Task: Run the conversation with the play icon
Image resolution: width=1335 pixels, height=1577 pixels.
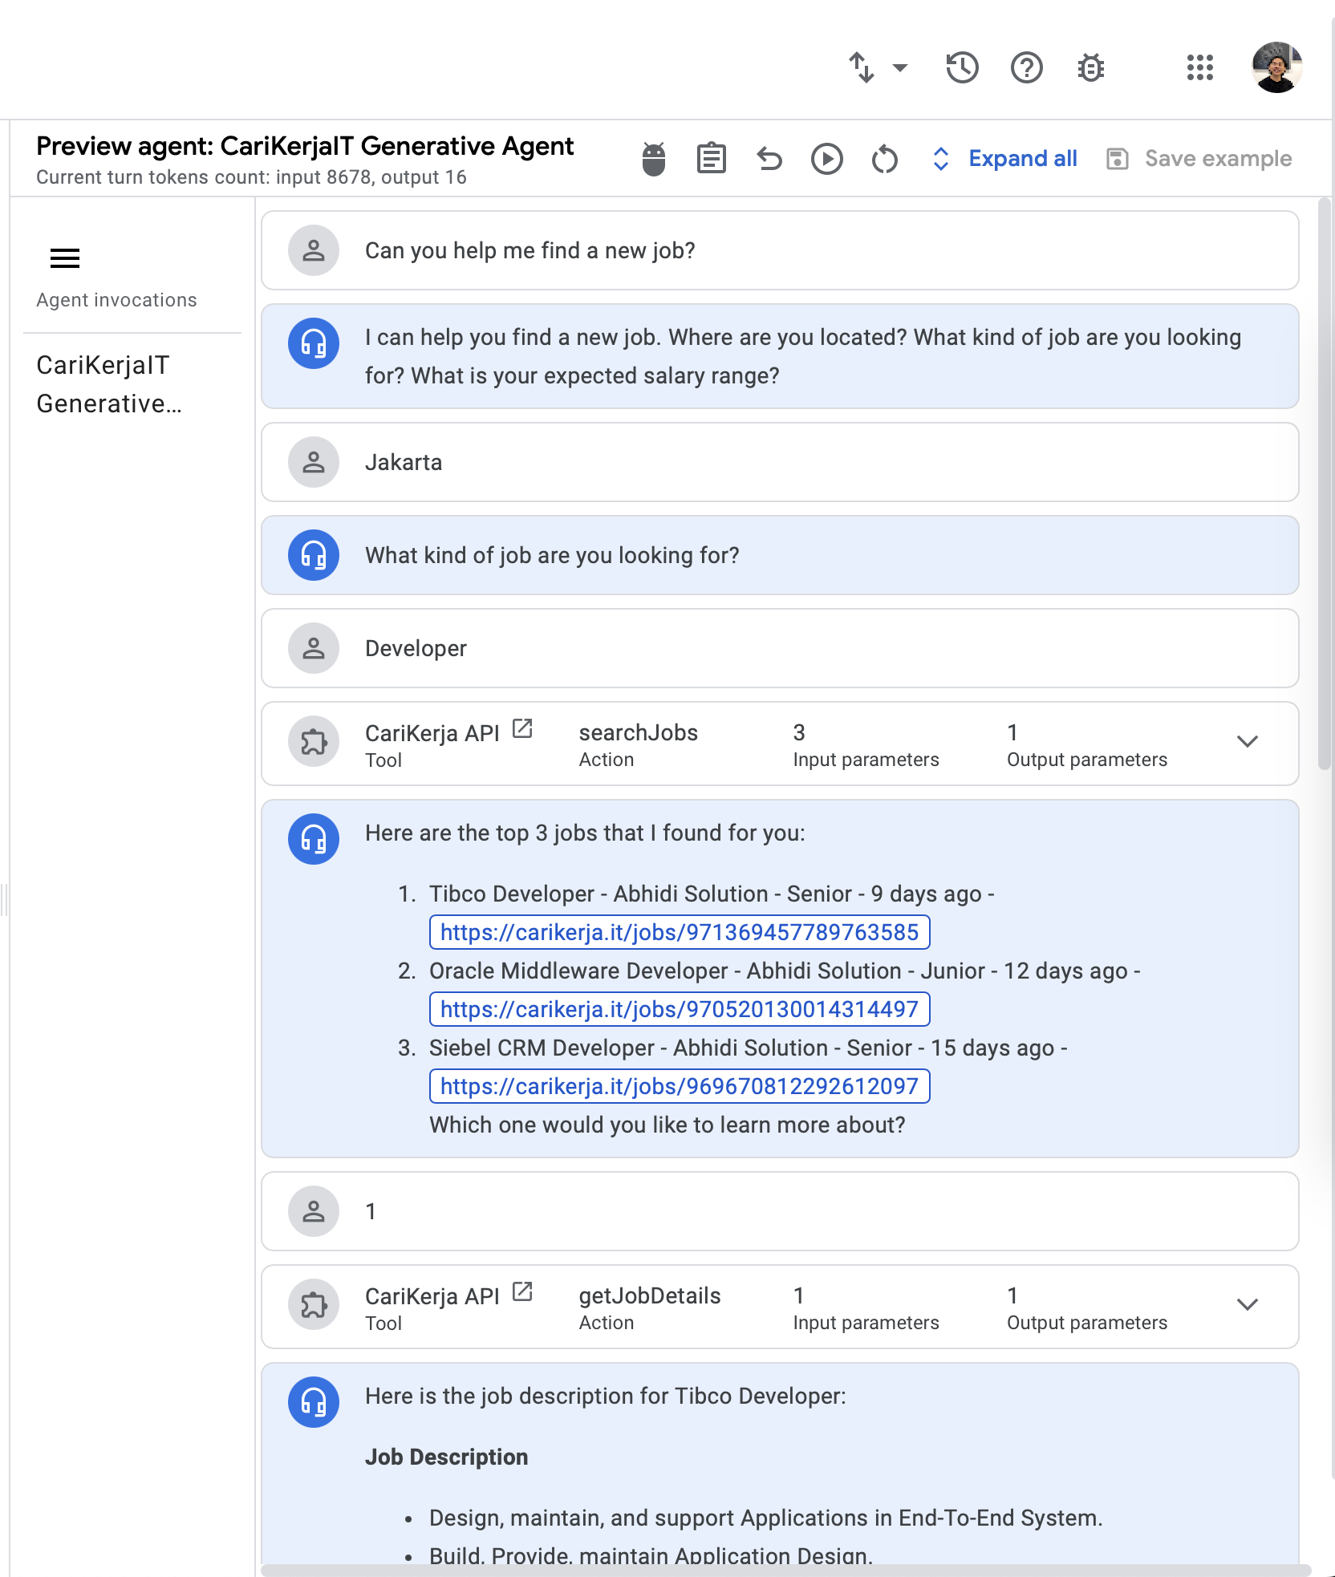Action: pos(826,159)
